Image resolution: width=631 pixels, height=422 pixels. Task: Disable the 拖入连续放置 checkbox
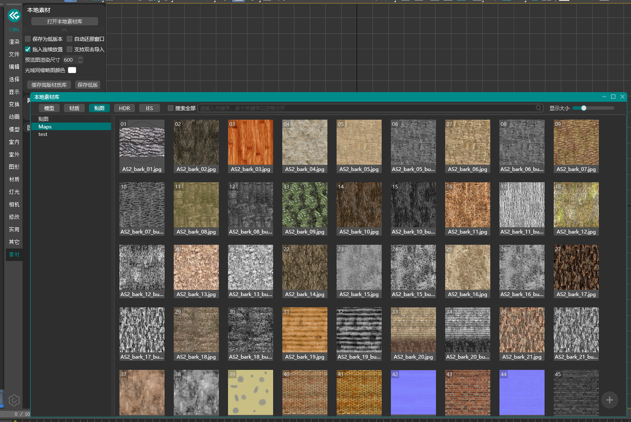[x=28, y=49]
